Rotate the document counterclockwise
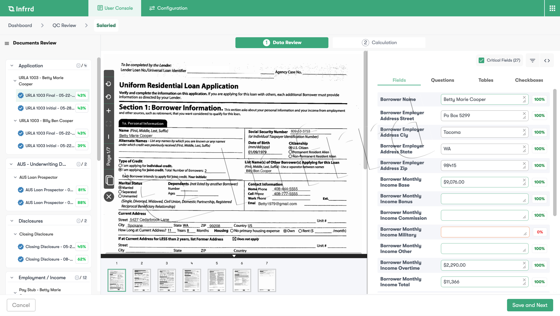Image resolution: width=560 pixels, height=316 pixels. (x=109, y=97)
